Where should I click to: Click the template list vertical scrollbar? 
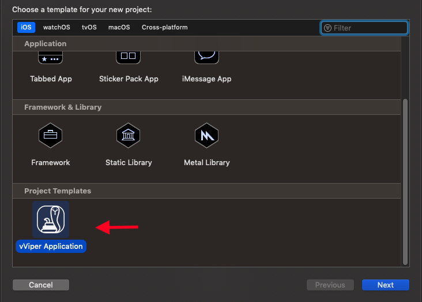tap(405, 179)
